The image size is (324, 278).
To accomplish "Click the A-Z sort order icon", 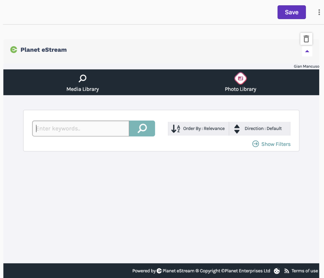I will click(x=176, y=129).
